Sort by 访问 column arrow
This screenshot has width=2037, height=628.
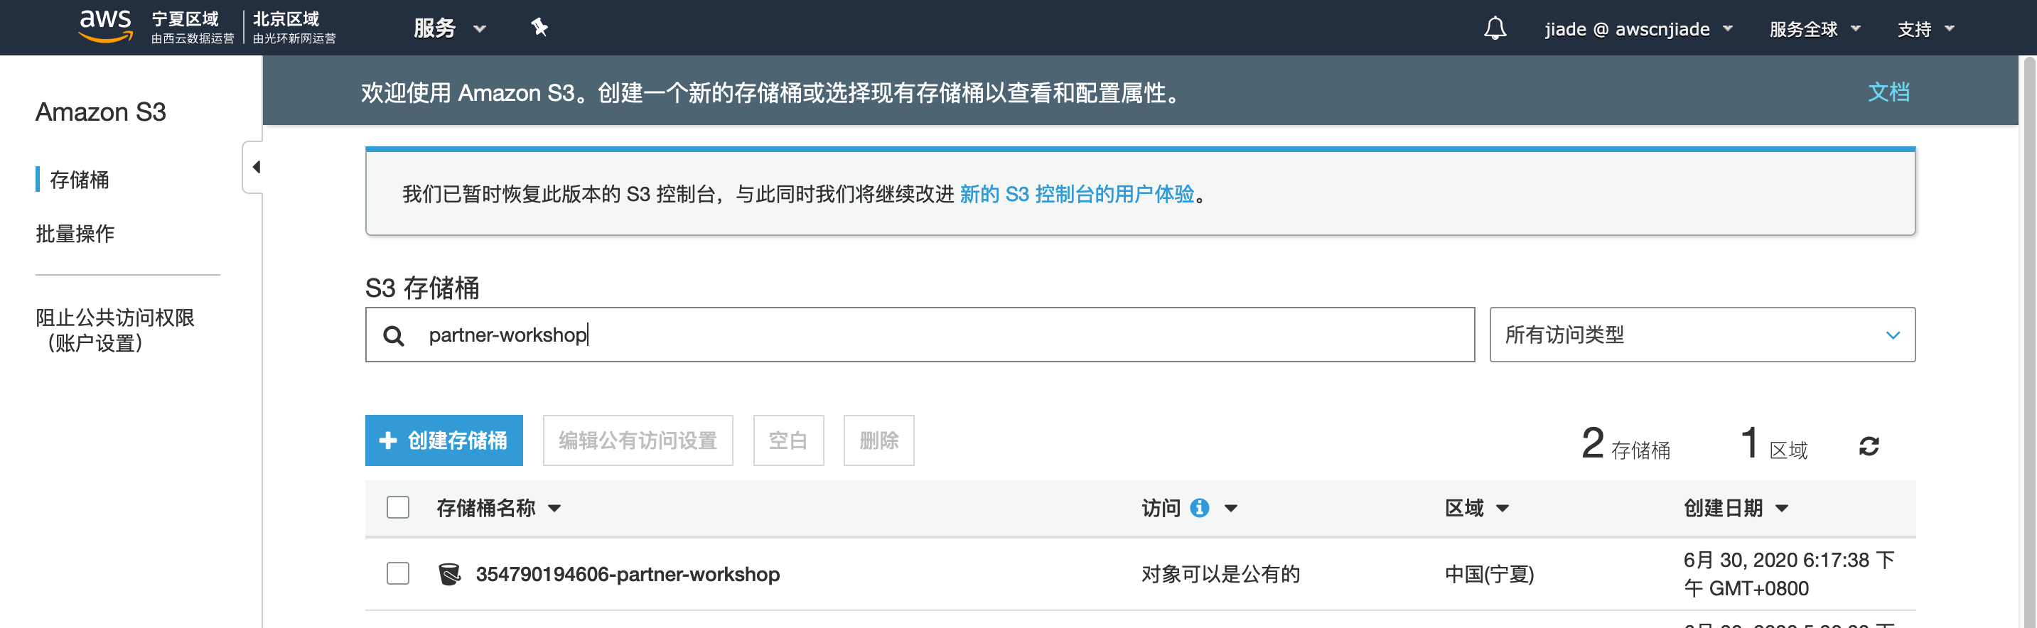pyautogui.click(x=1230, y=509)
